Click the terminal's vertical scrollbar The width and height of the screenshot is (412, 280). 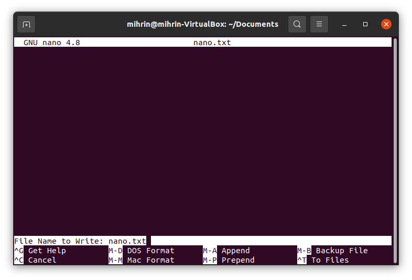395,147
